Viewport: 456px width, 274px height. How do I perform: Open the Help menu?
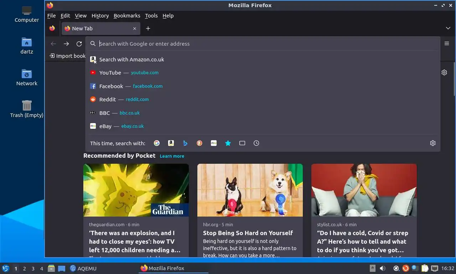click(x=168, y=16)
